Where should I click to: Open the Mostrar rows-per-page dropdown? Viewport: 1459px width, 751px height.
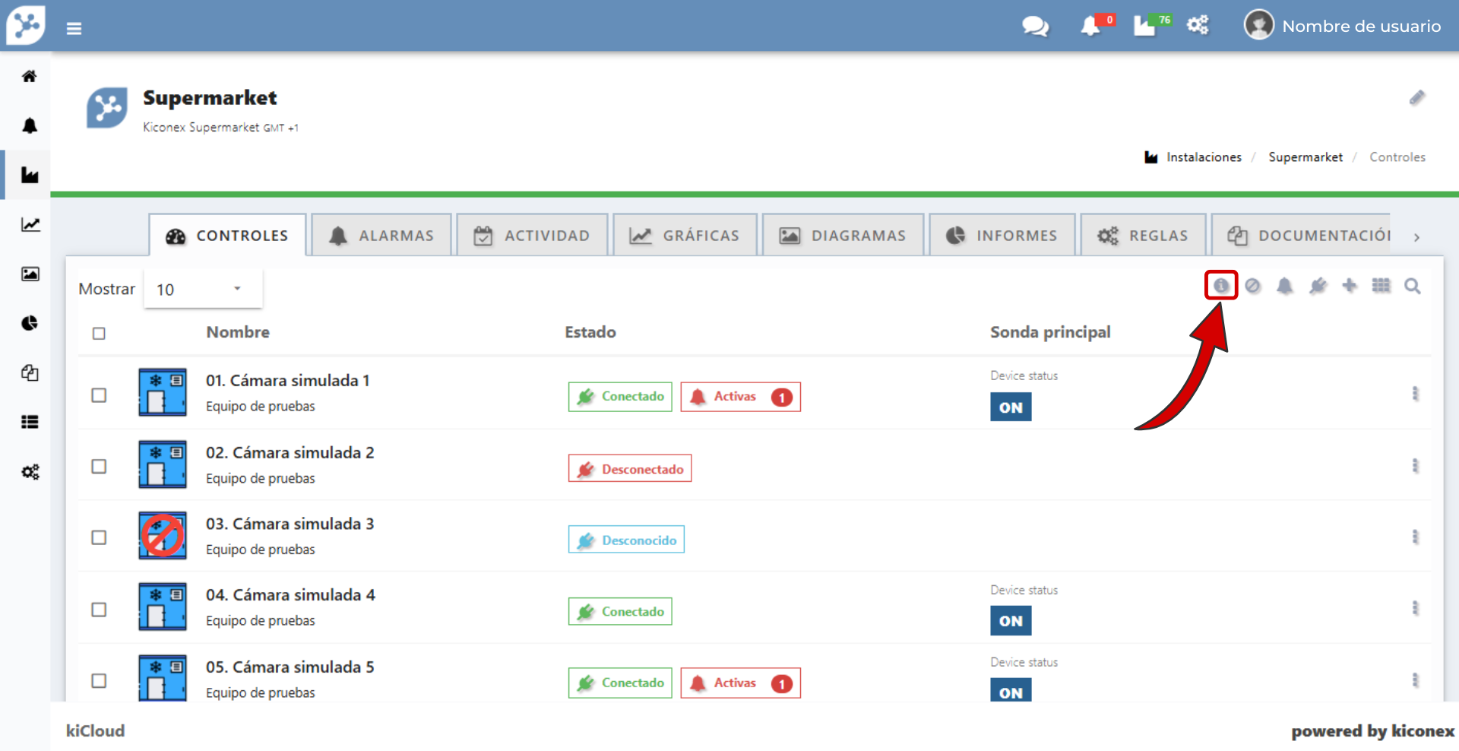coord(203,289)
